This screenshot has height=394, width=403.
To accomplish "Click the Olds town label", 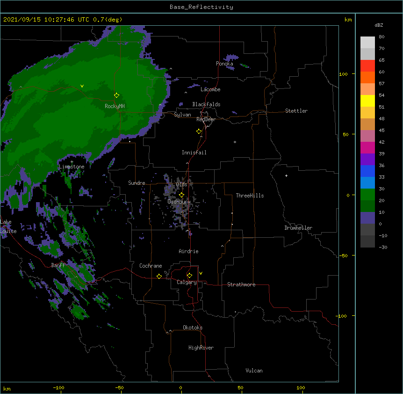I will 181,184.
